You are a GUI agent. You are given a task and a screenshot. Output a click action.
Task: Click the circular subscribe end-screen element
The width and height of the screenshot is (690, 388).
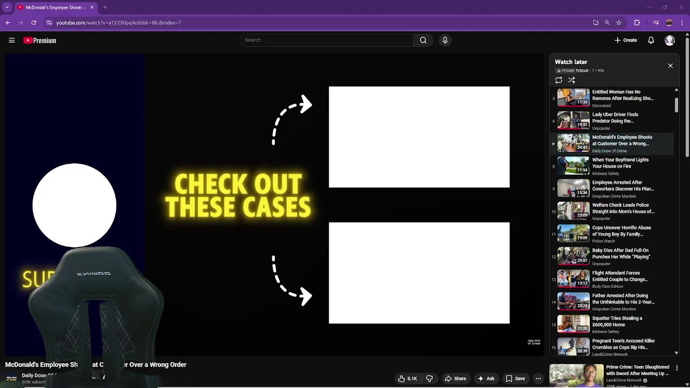(74, 205)
